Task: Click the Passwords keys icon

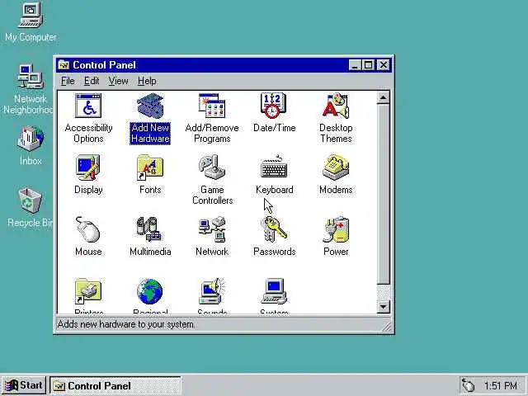Action: tap(274, 229)
